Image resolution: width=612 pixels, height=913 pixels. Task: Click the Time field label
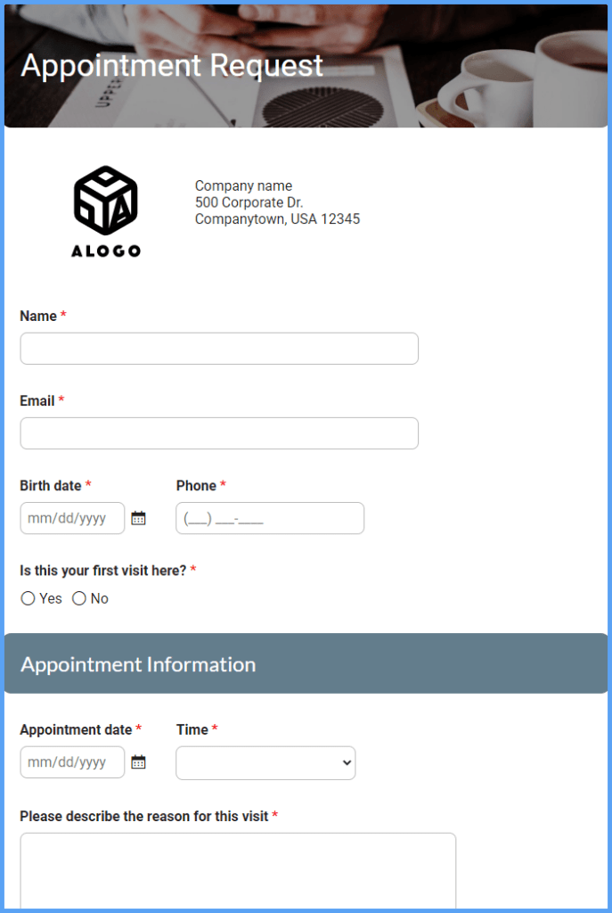[x=192, y=729]
